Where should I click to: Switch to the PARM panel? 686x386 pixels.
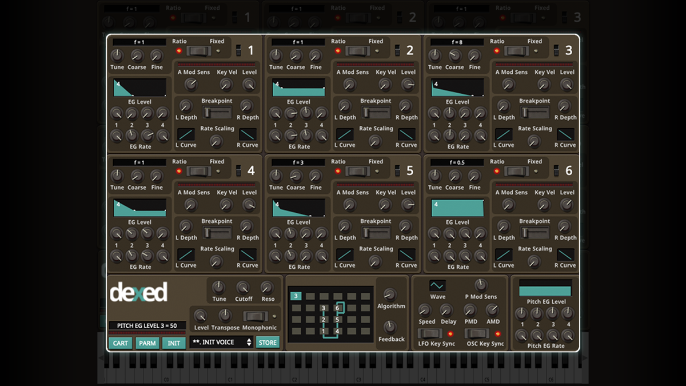click(x=147, y=342)
